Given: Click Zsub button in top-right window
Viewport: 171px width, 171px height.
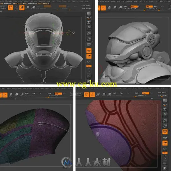Looking at the screenshot, I should (x=155, y=6).
